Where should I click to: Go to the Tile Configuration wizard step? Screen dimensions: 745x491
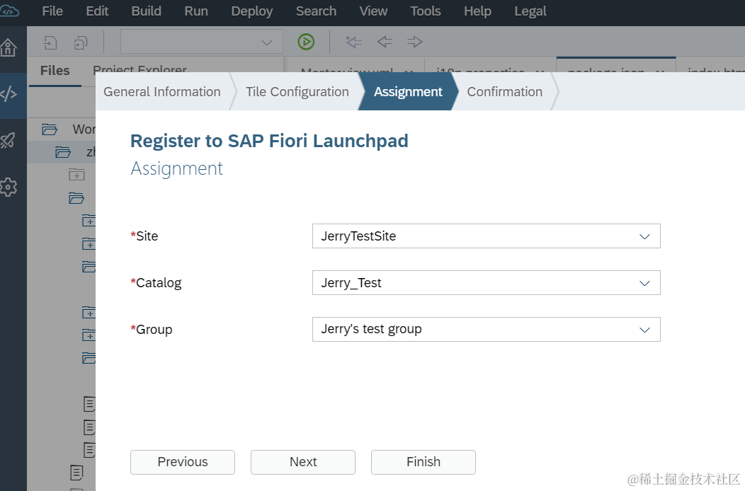point(297,92)
